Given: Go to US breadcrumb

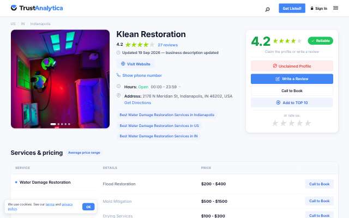Looking at the screenshot, I should tap(13, 23).
